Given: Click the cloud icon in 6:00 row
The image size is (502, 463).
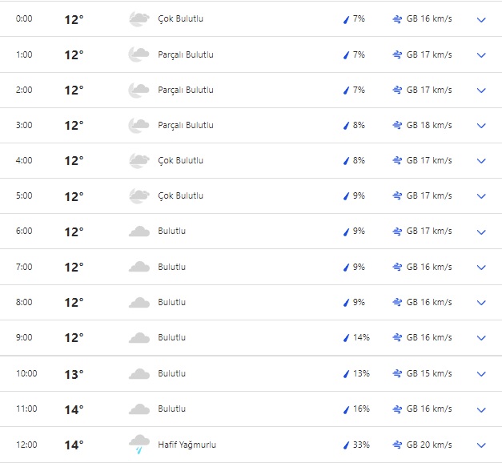Looking at the screenshot, I should click(139, 231).
